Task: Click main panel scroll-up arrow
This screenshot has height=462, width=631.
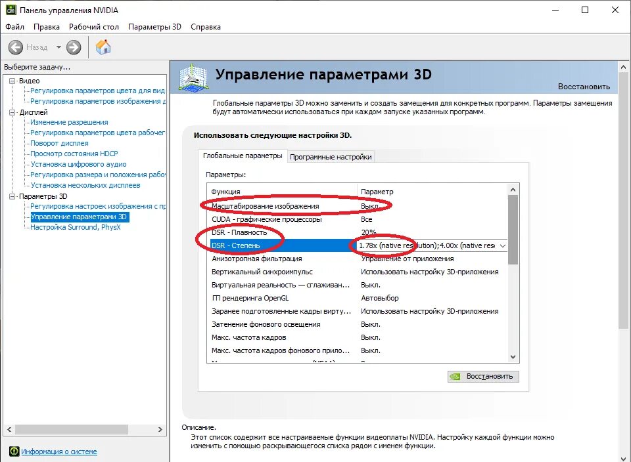Action: coord(623,67)
